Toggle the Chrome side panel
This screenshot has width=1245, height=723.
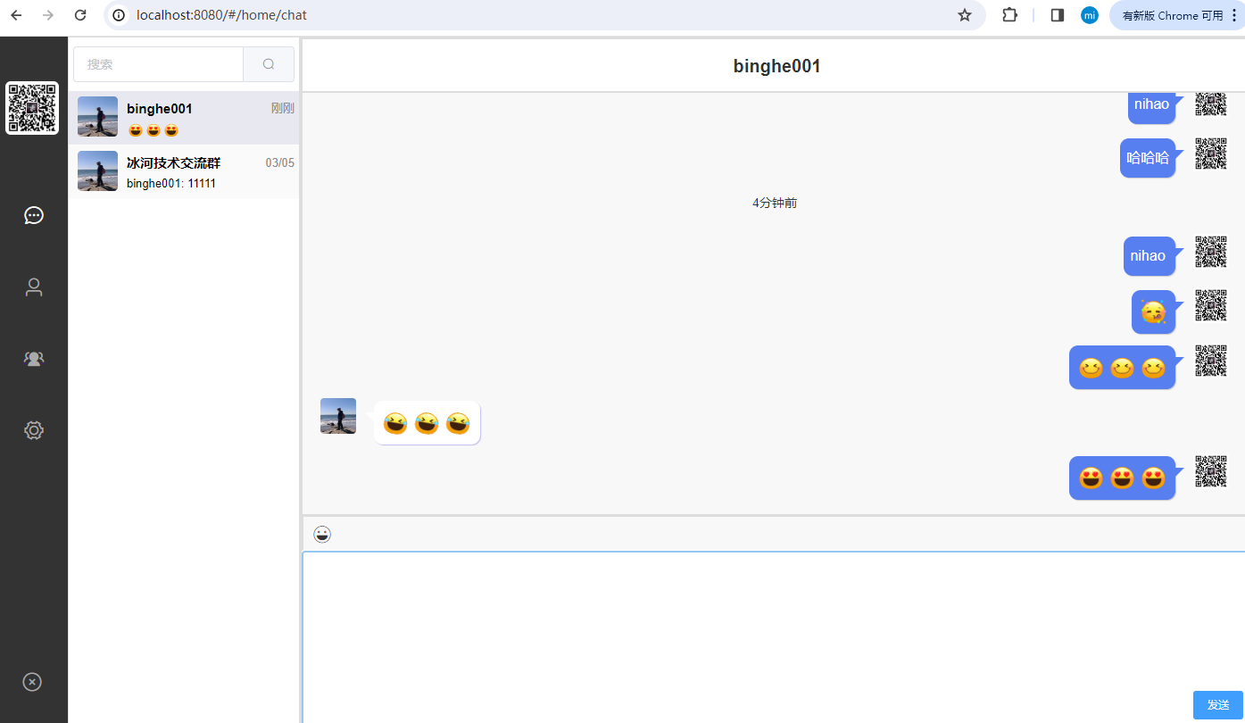(1058, 15)
